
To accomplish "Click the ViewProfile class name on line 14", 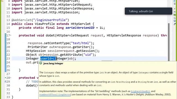I will [45, 24].
